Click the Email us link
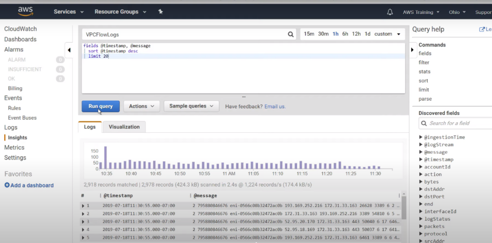The image size is (492, 243). pos(275,106)
